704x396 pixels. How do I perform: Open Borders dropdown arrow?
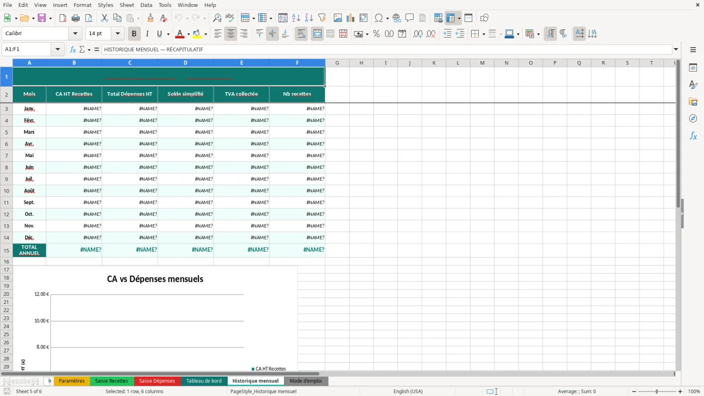coord(483,34)
